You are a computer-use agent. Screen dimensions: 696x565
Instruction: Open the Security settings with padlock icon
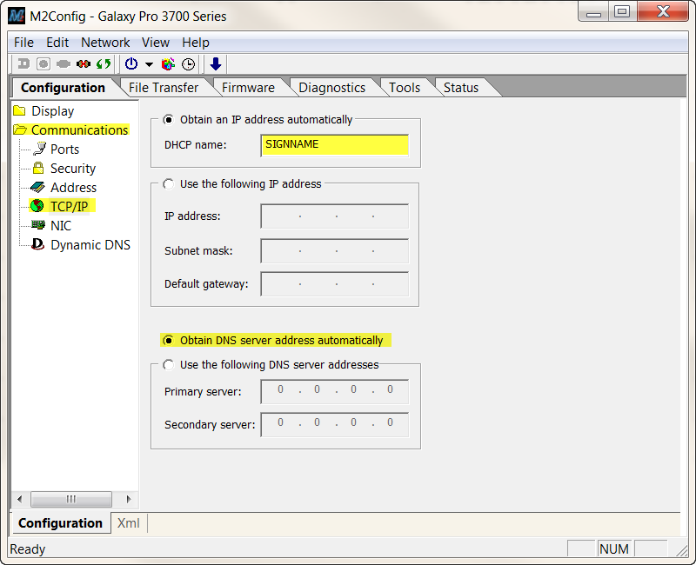click(72, 169)
